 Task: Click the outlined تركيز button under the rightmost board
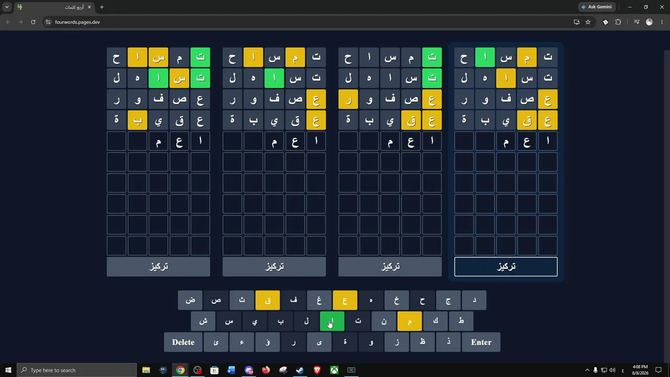pos(506,267)
